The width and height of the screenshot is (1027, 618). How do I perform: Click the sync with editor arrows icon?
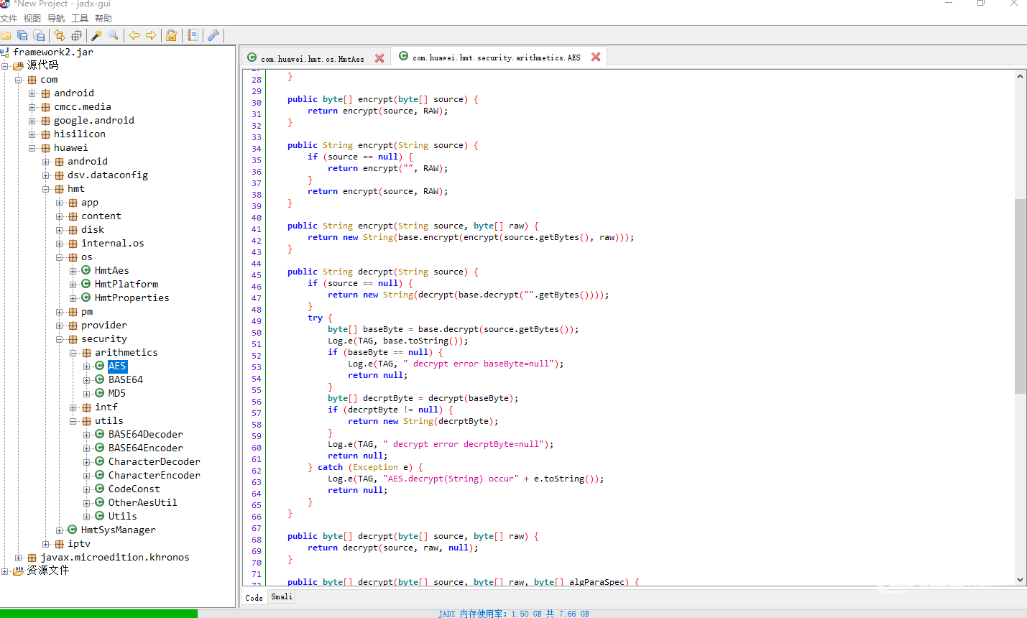(60, 35)
